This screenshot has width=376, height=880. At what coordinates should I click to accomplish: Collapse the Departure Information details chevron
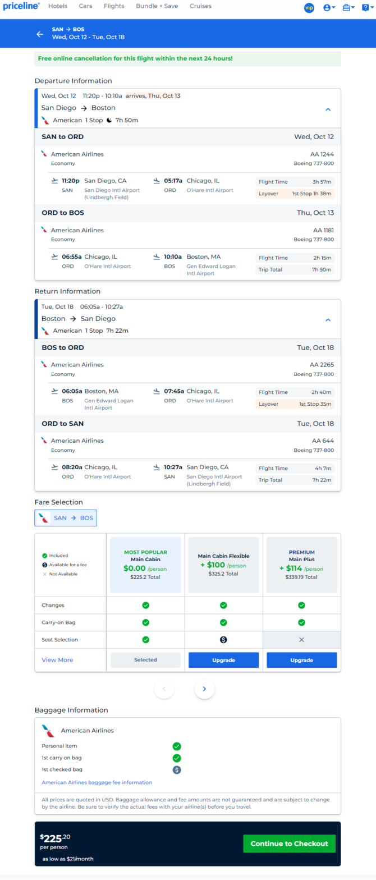328,109
